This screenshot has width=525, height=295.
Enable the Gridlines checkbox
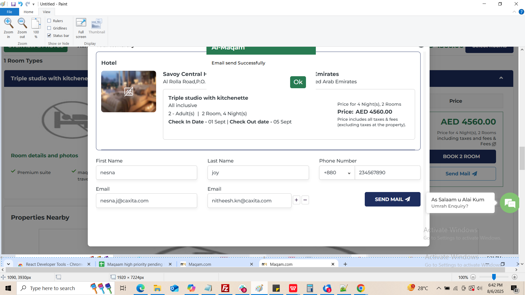pyautogui.click(x=49, y=28)
